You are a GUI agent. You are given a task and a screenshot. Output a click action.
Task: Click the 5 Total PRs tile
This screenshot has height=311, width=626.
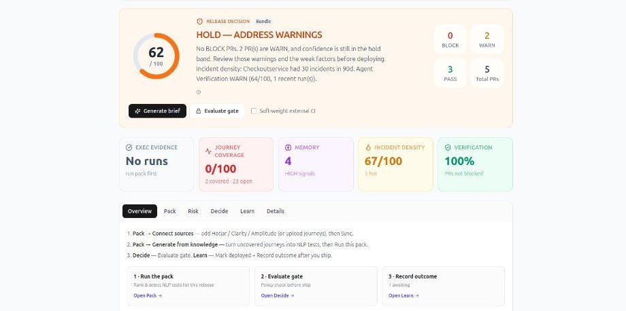point(487,73)
